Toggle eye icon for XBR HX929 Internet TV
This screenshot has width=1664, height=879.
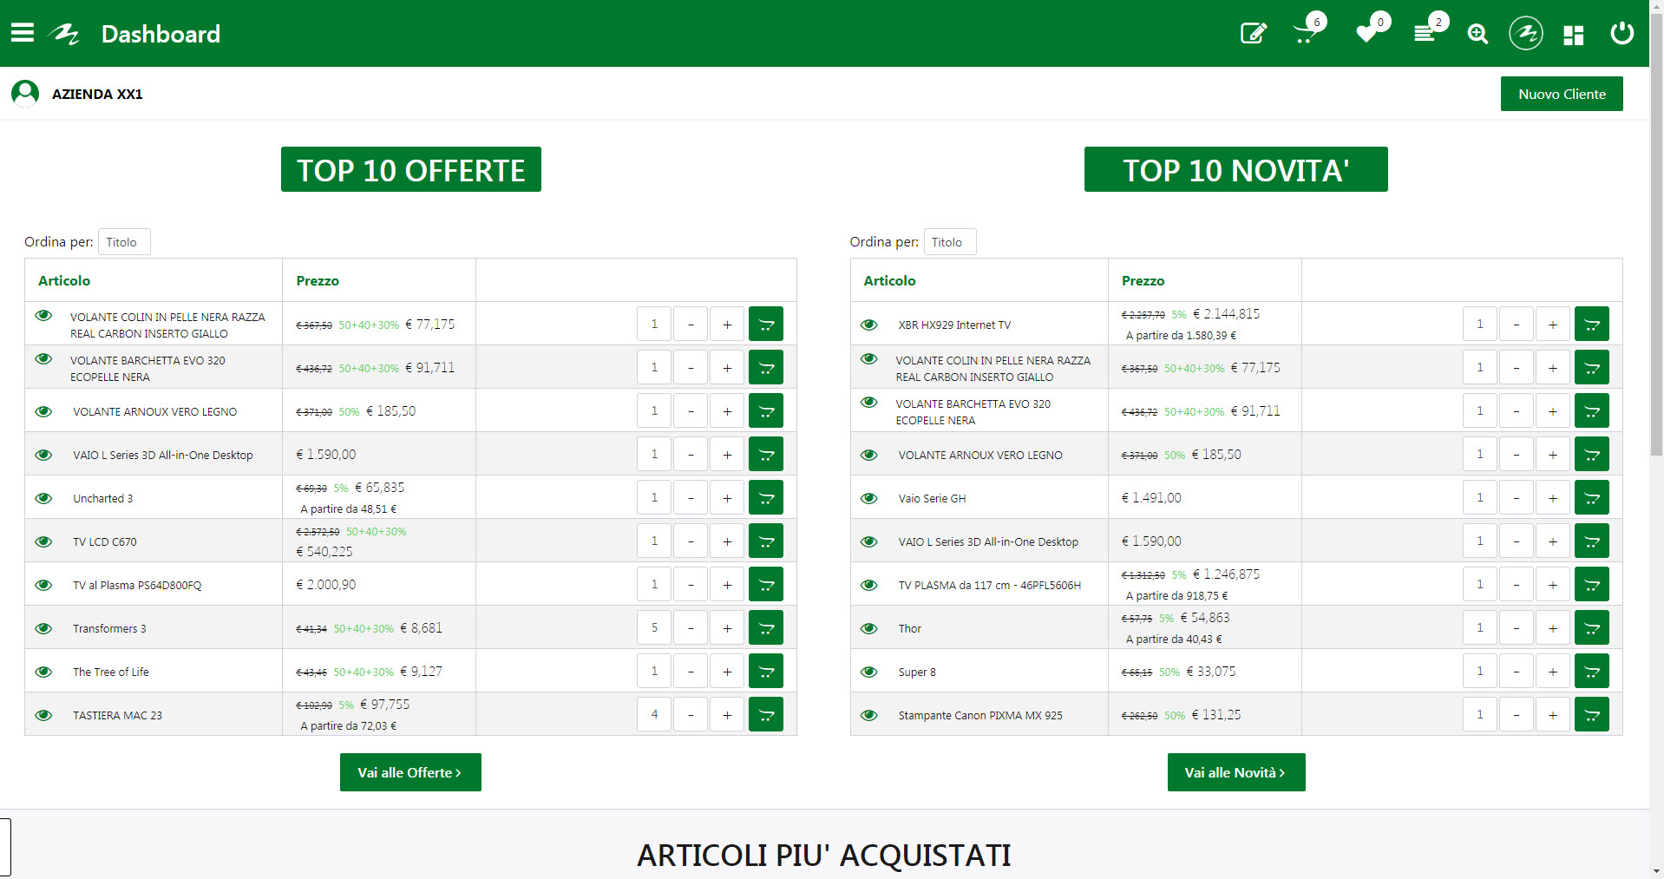click(x=868, y=325)
